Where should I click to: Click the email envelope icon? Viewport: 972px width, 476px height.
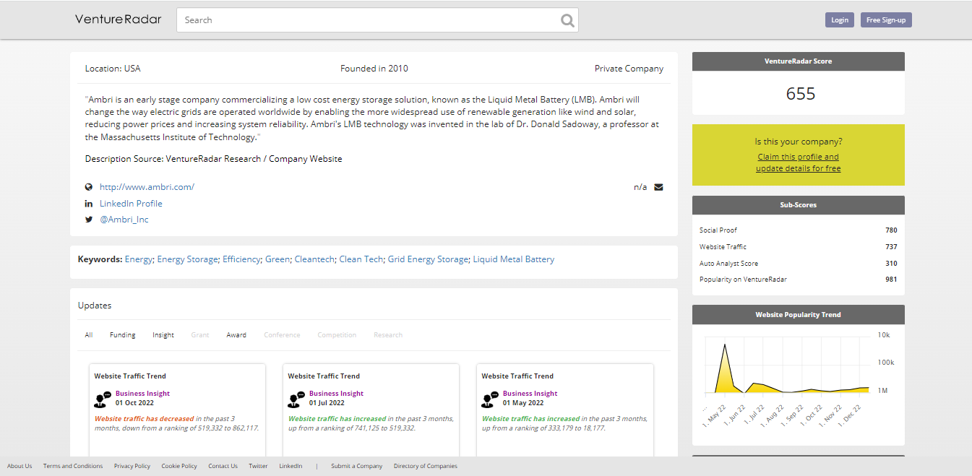coord(658,186)
